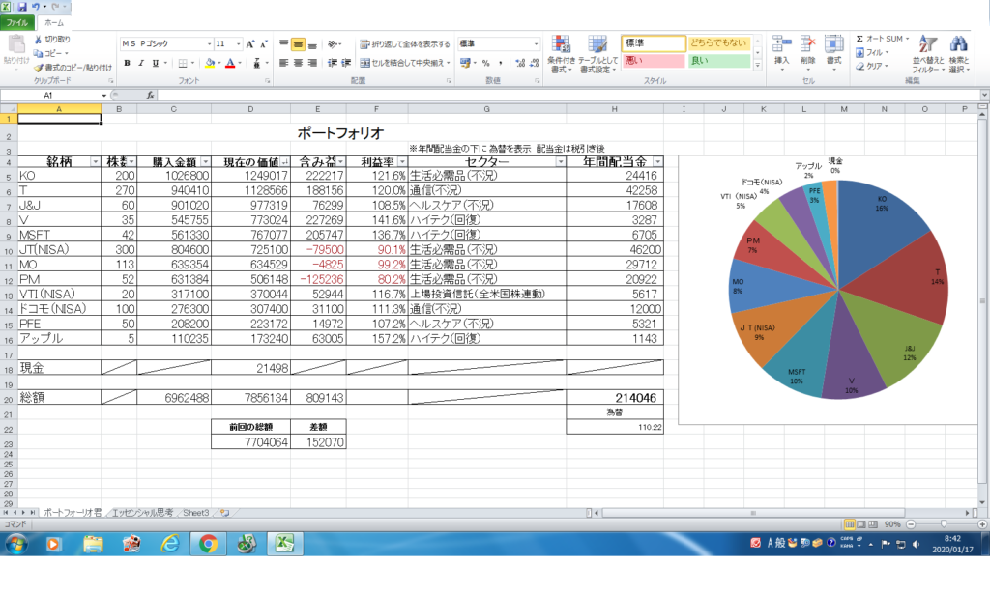Image resolution: width=990 pixels, height=593 pixels.
Task: Open the 銘柄 column filter dropdown
Action: [x=95, y=162]
